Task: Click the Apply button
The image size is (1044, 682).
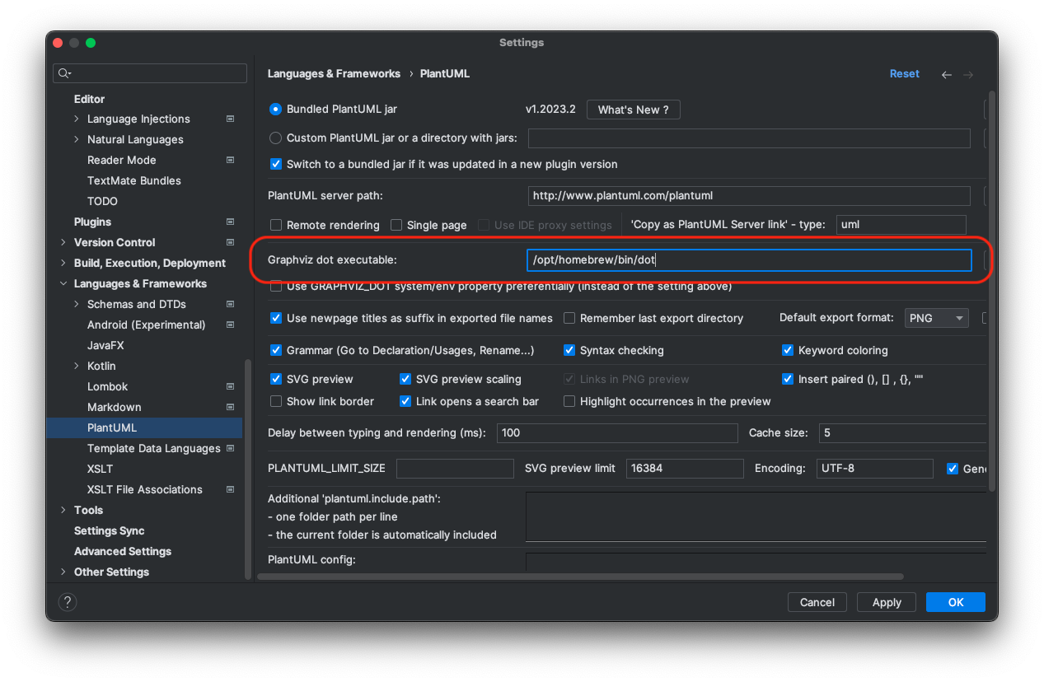Action: point(887,602)
